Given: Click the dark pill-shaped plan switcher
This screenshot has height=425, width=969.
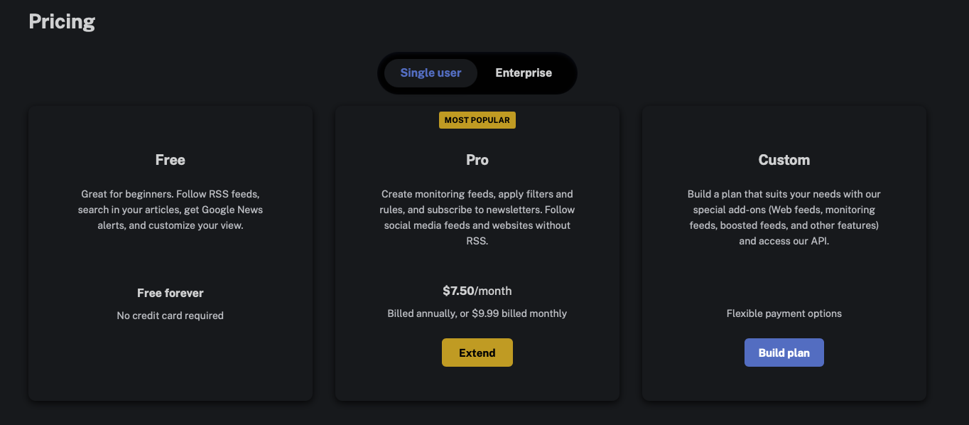Looking at the screenshot, I should tap(477, 72).
